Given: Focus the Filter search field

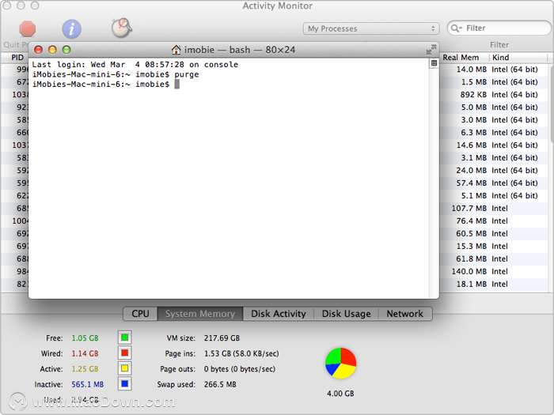Looking at the screenshot, I should (x=499, y=28).
